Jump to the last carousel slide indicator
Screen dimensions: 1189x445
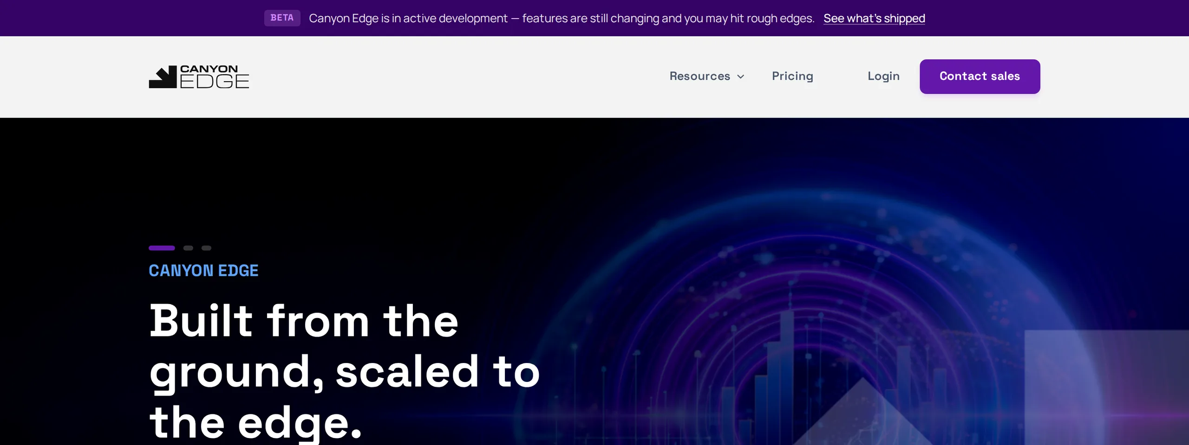click(x=206, y=248)
